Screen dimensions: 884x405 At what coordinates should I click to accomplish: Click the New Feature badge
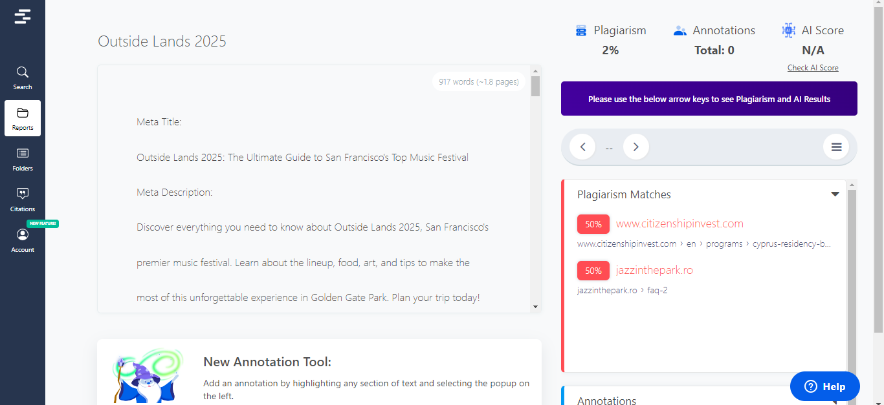43,223
